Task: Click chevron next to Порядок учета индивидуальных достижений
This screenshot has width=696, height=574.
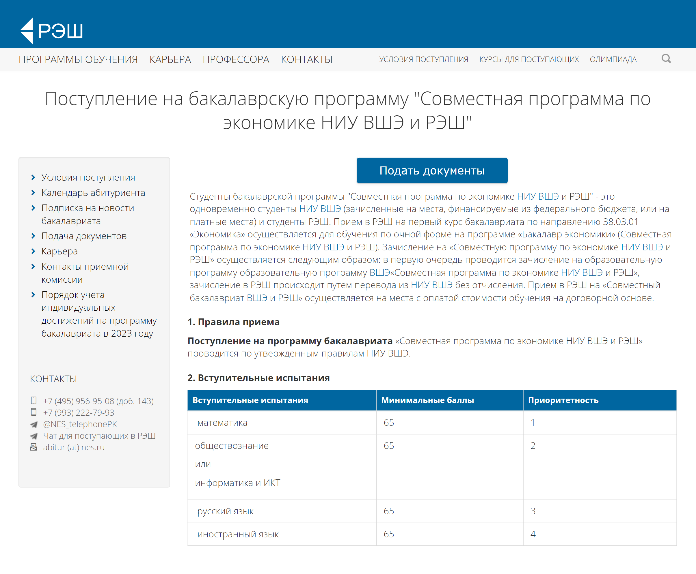Action: coord(33,294)
